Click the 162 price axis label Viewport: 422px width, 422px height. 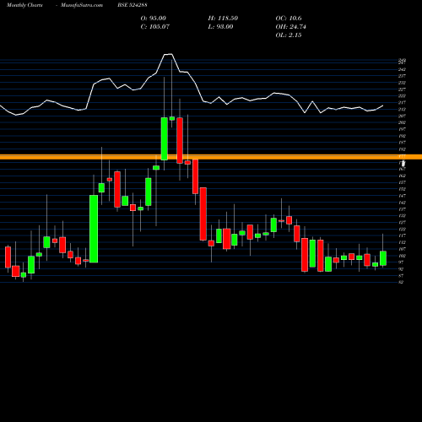[x=402, y=176]
